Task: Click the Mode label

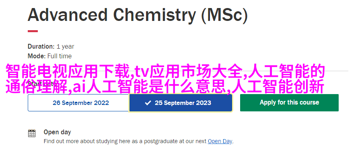Action: pos(37,56)
